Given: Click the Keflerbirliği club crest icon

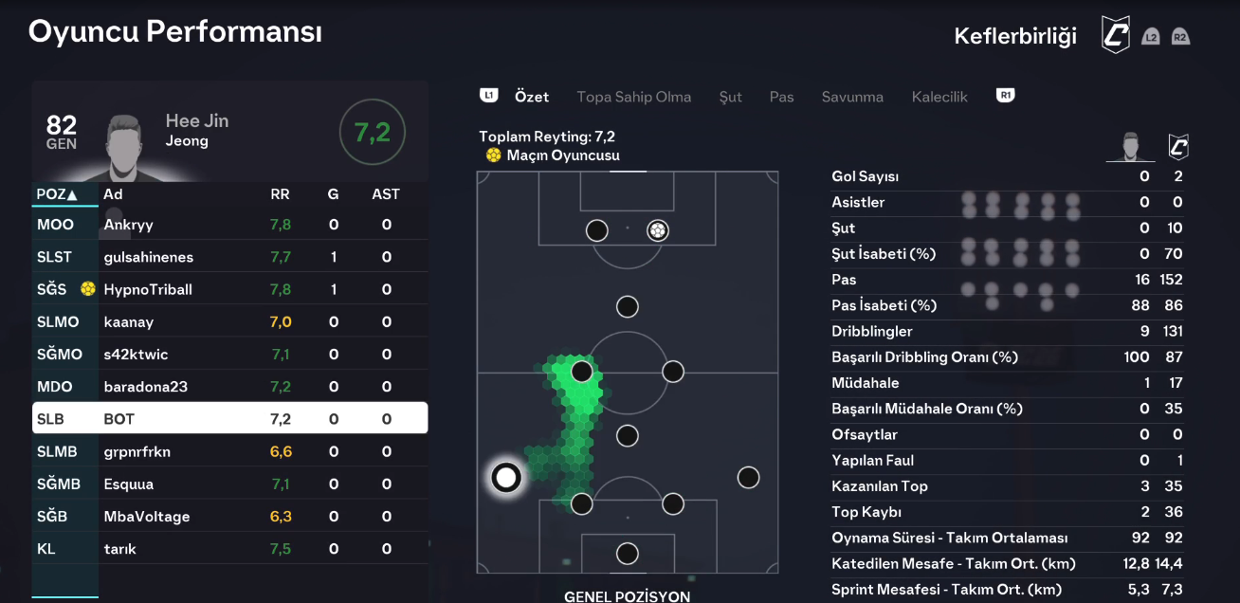Looking at the screenshot, I should click(x=1116, y=35).
